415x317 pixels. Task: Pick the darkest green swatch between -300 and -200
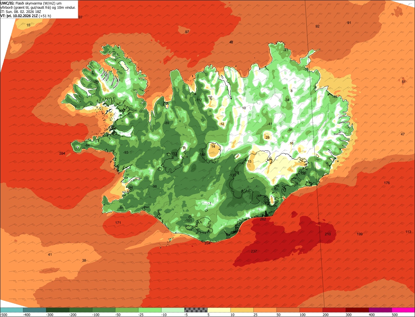(58, 310)
